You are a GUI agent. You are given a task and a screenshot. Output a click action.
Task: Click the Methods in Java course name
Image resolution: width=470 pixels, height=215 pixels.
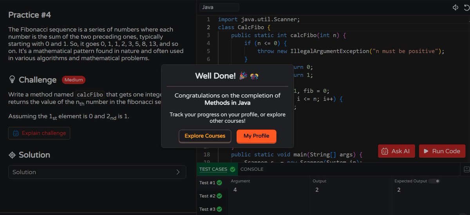(228, 103)
